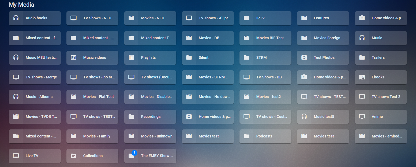Screen dimensions: 416x167
Task: Click the Live TV guide icon
Action: (16, 156)
